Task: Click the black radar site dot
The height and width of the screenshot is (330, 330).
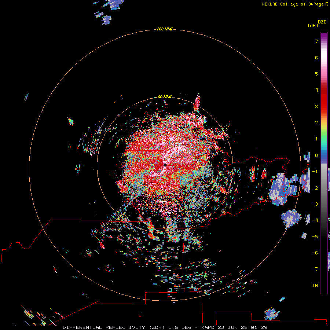Action: coord(165,165)
